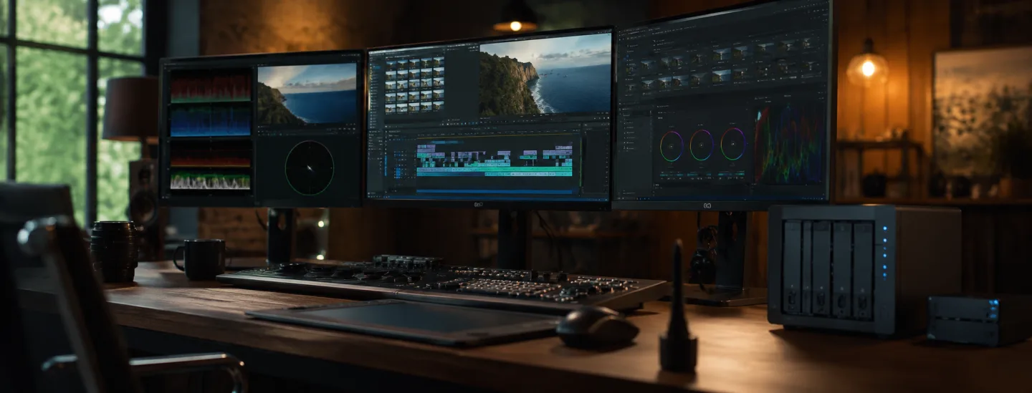Click the circular vectorscope on the left monitor

click(x=309, y=168)
